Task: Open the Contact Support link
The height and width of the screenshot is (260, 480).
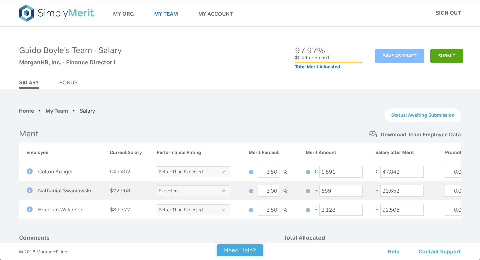Action: [x=439, y=251]
